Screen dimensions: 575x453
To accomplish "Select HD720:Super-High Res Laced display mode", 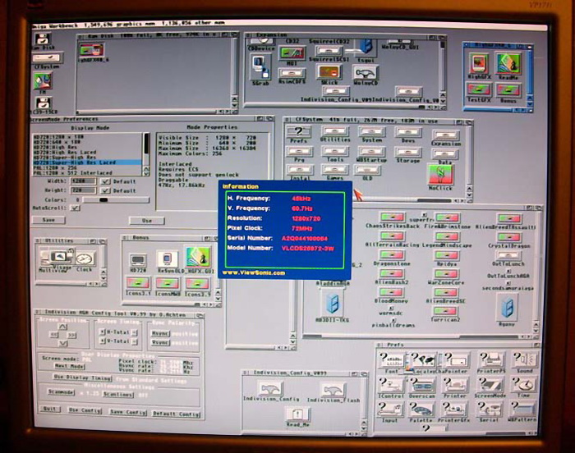I will [87, 162].
